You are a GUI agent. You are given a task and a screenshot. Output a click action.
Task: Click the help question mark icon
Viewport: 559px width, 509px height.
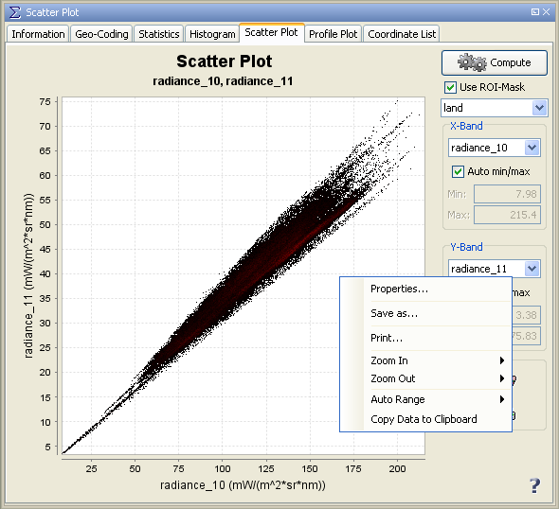[534, 485]
